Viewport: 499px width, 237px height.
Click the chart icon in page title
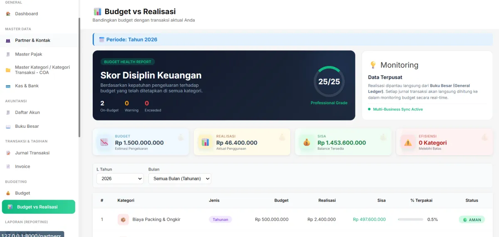point(97,12)
